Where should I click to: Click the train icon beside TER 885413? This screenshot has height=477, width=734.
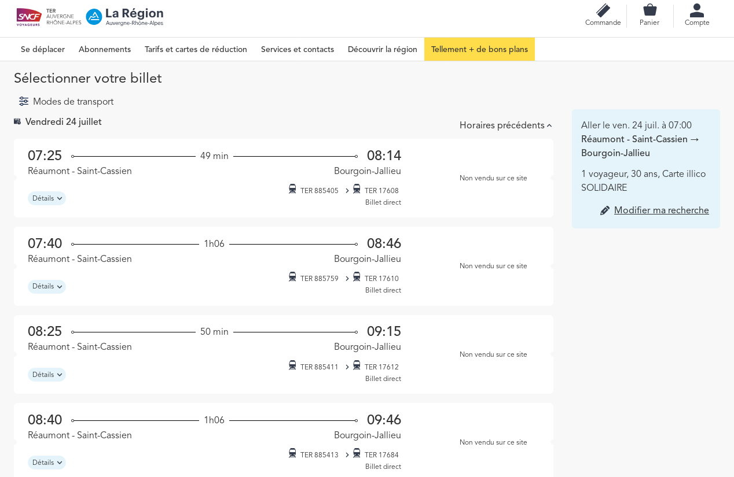point(292,453)
